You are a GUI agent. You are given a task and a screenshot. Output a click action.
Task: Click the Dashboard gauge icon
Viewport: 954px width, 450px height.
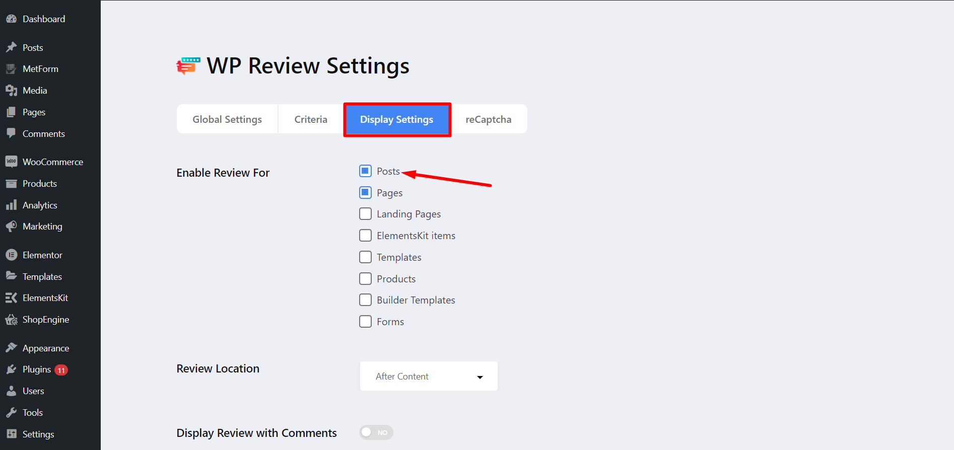point(11,19)
